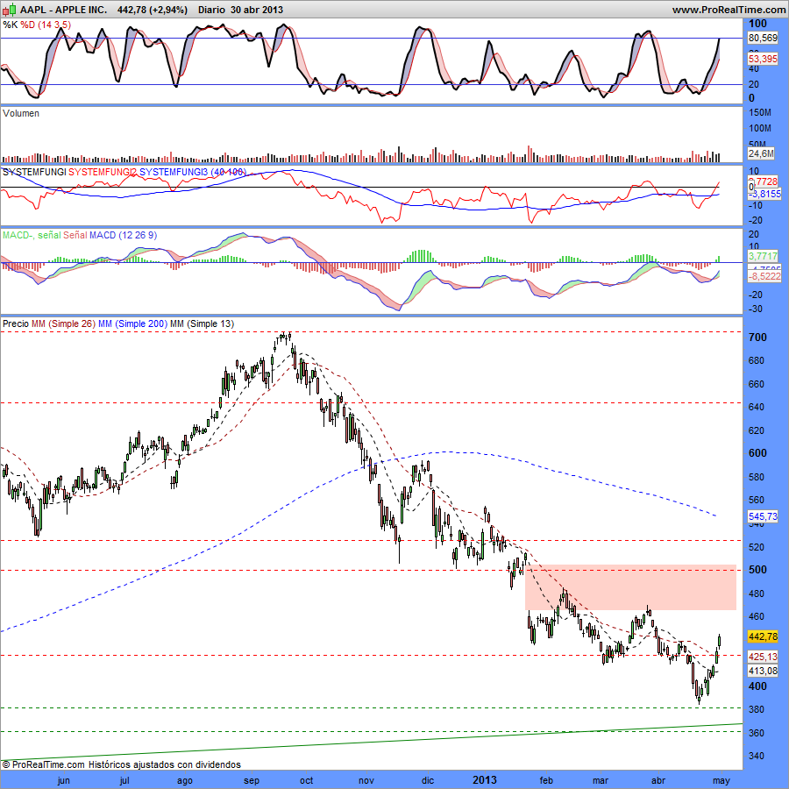
Task: Click the ago month axis label
Action: (x=185, y=780)
